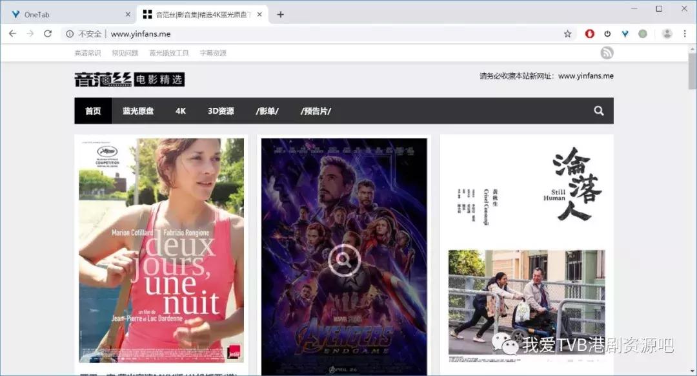Click the RSS feed icon top right
697x376 pixels.
(x=606, y=52)
